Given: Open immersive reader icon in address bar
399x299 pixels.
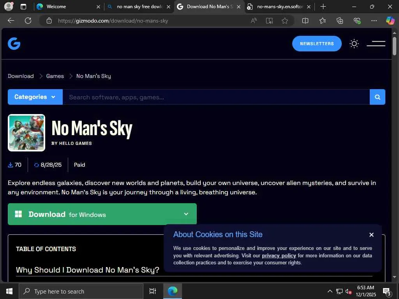Looking at the screenshot, I should (x=269, y=21).
